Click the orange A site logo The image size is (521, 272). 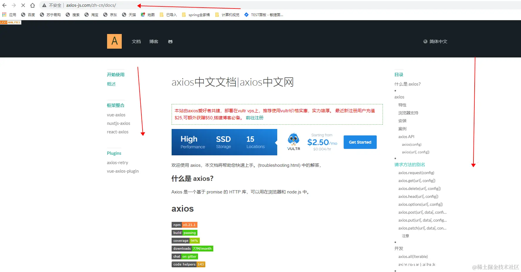pos(114,41)
